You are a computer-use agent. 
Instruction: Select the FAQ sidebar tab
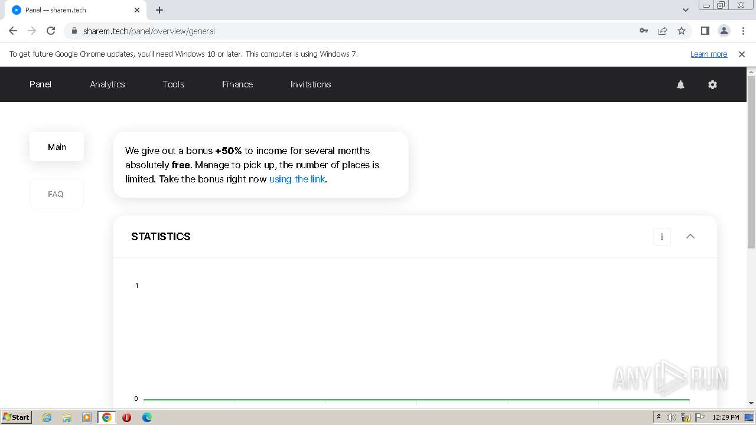56,194
